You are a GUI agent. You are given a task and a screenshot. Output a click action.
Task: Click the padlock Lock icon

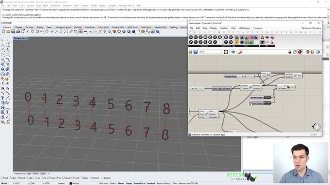109,31
